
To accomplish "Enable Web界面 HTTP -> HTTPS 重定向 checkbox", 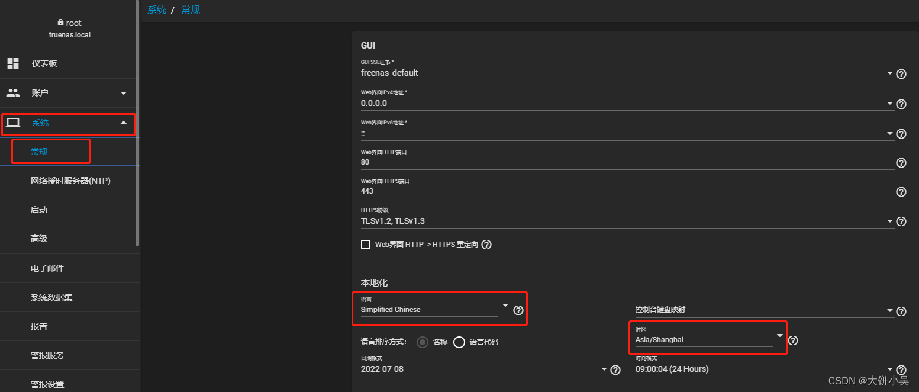I will pyautogui.click(x=366, y=245).
